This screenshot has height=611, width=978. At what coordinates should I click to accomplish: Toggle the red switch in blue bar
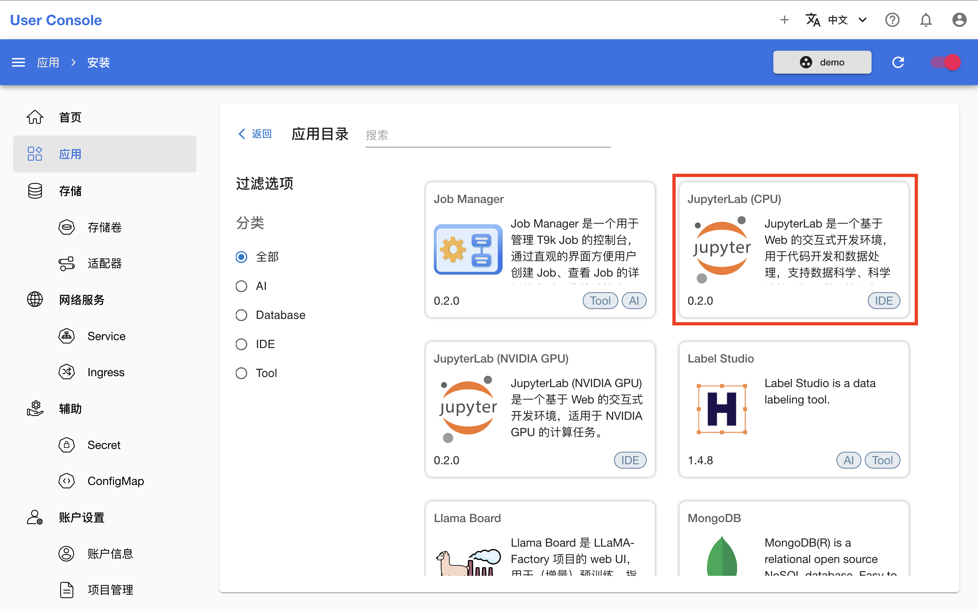pyautogui.click(x=946, y=62)
